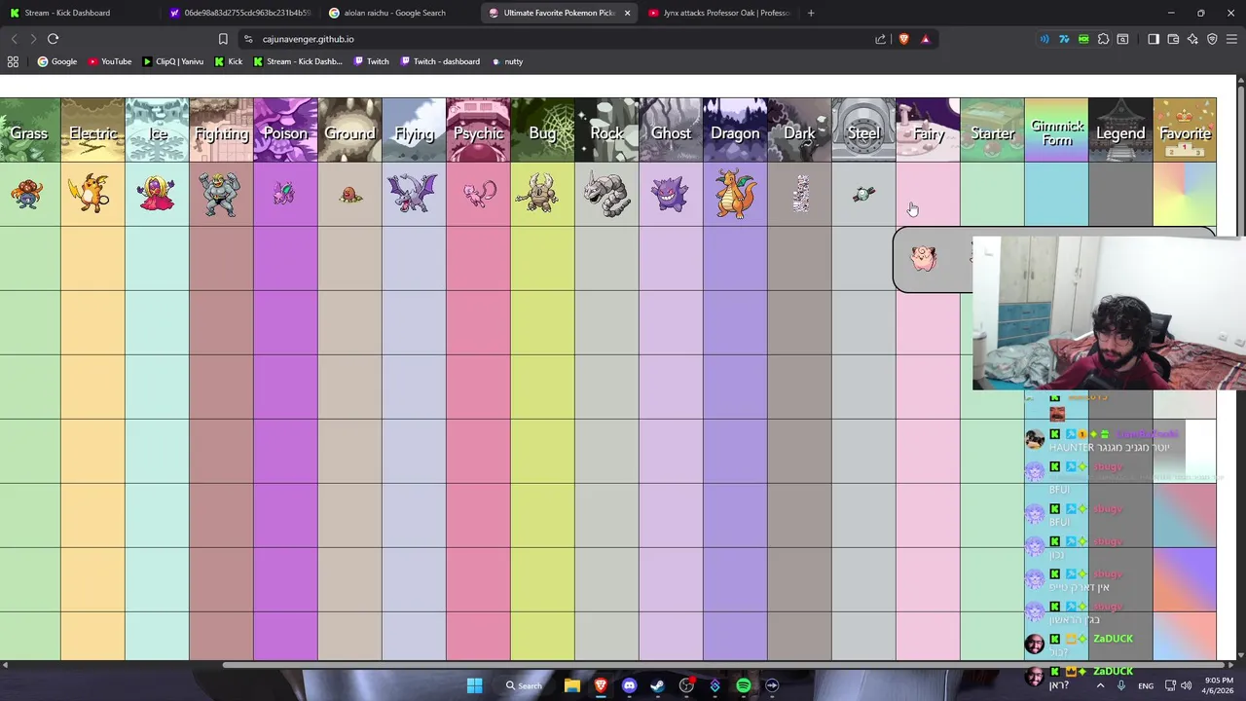Show hidden system tray icons chevron

(1101, 685)
